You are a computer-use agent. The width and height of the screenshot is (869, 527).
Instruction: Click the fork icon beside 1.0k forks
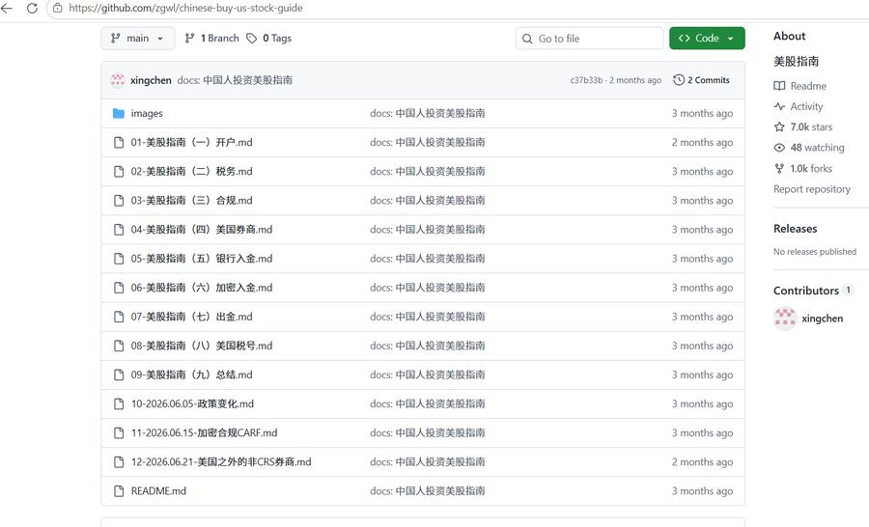point(779,169)
